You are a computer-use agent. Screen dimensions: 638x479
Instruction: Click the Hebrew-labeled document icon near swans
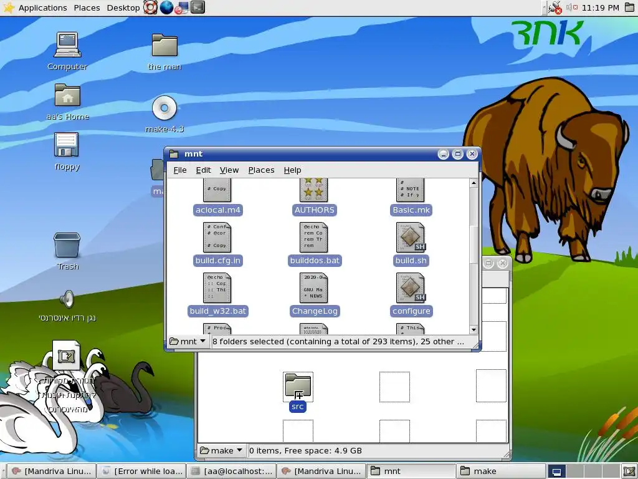[x=67, y=356]
